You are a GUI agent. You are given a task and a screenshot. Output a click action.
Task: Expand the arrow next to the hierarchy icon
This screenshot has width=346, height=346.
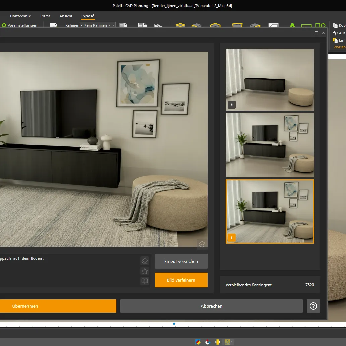[232, 342]
